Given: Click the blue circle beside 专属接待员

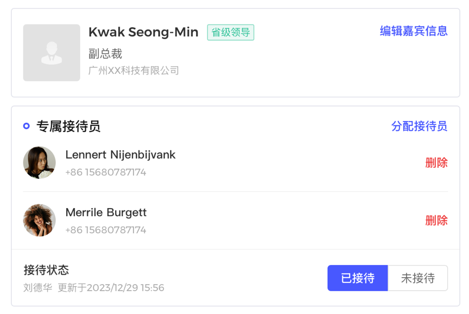Looking at the screenshot, I should pos(26,126).
